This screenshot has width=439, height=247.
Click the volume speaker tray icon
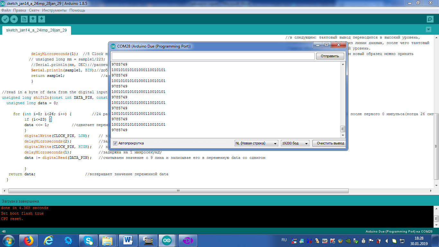click(387, 241)
